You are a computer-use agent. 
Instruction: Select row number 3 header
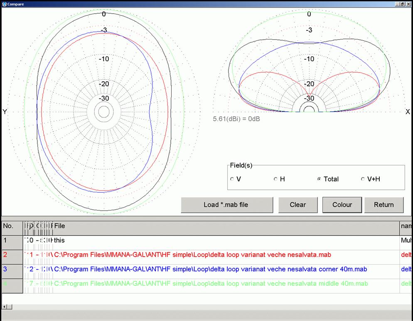[12, 272]
